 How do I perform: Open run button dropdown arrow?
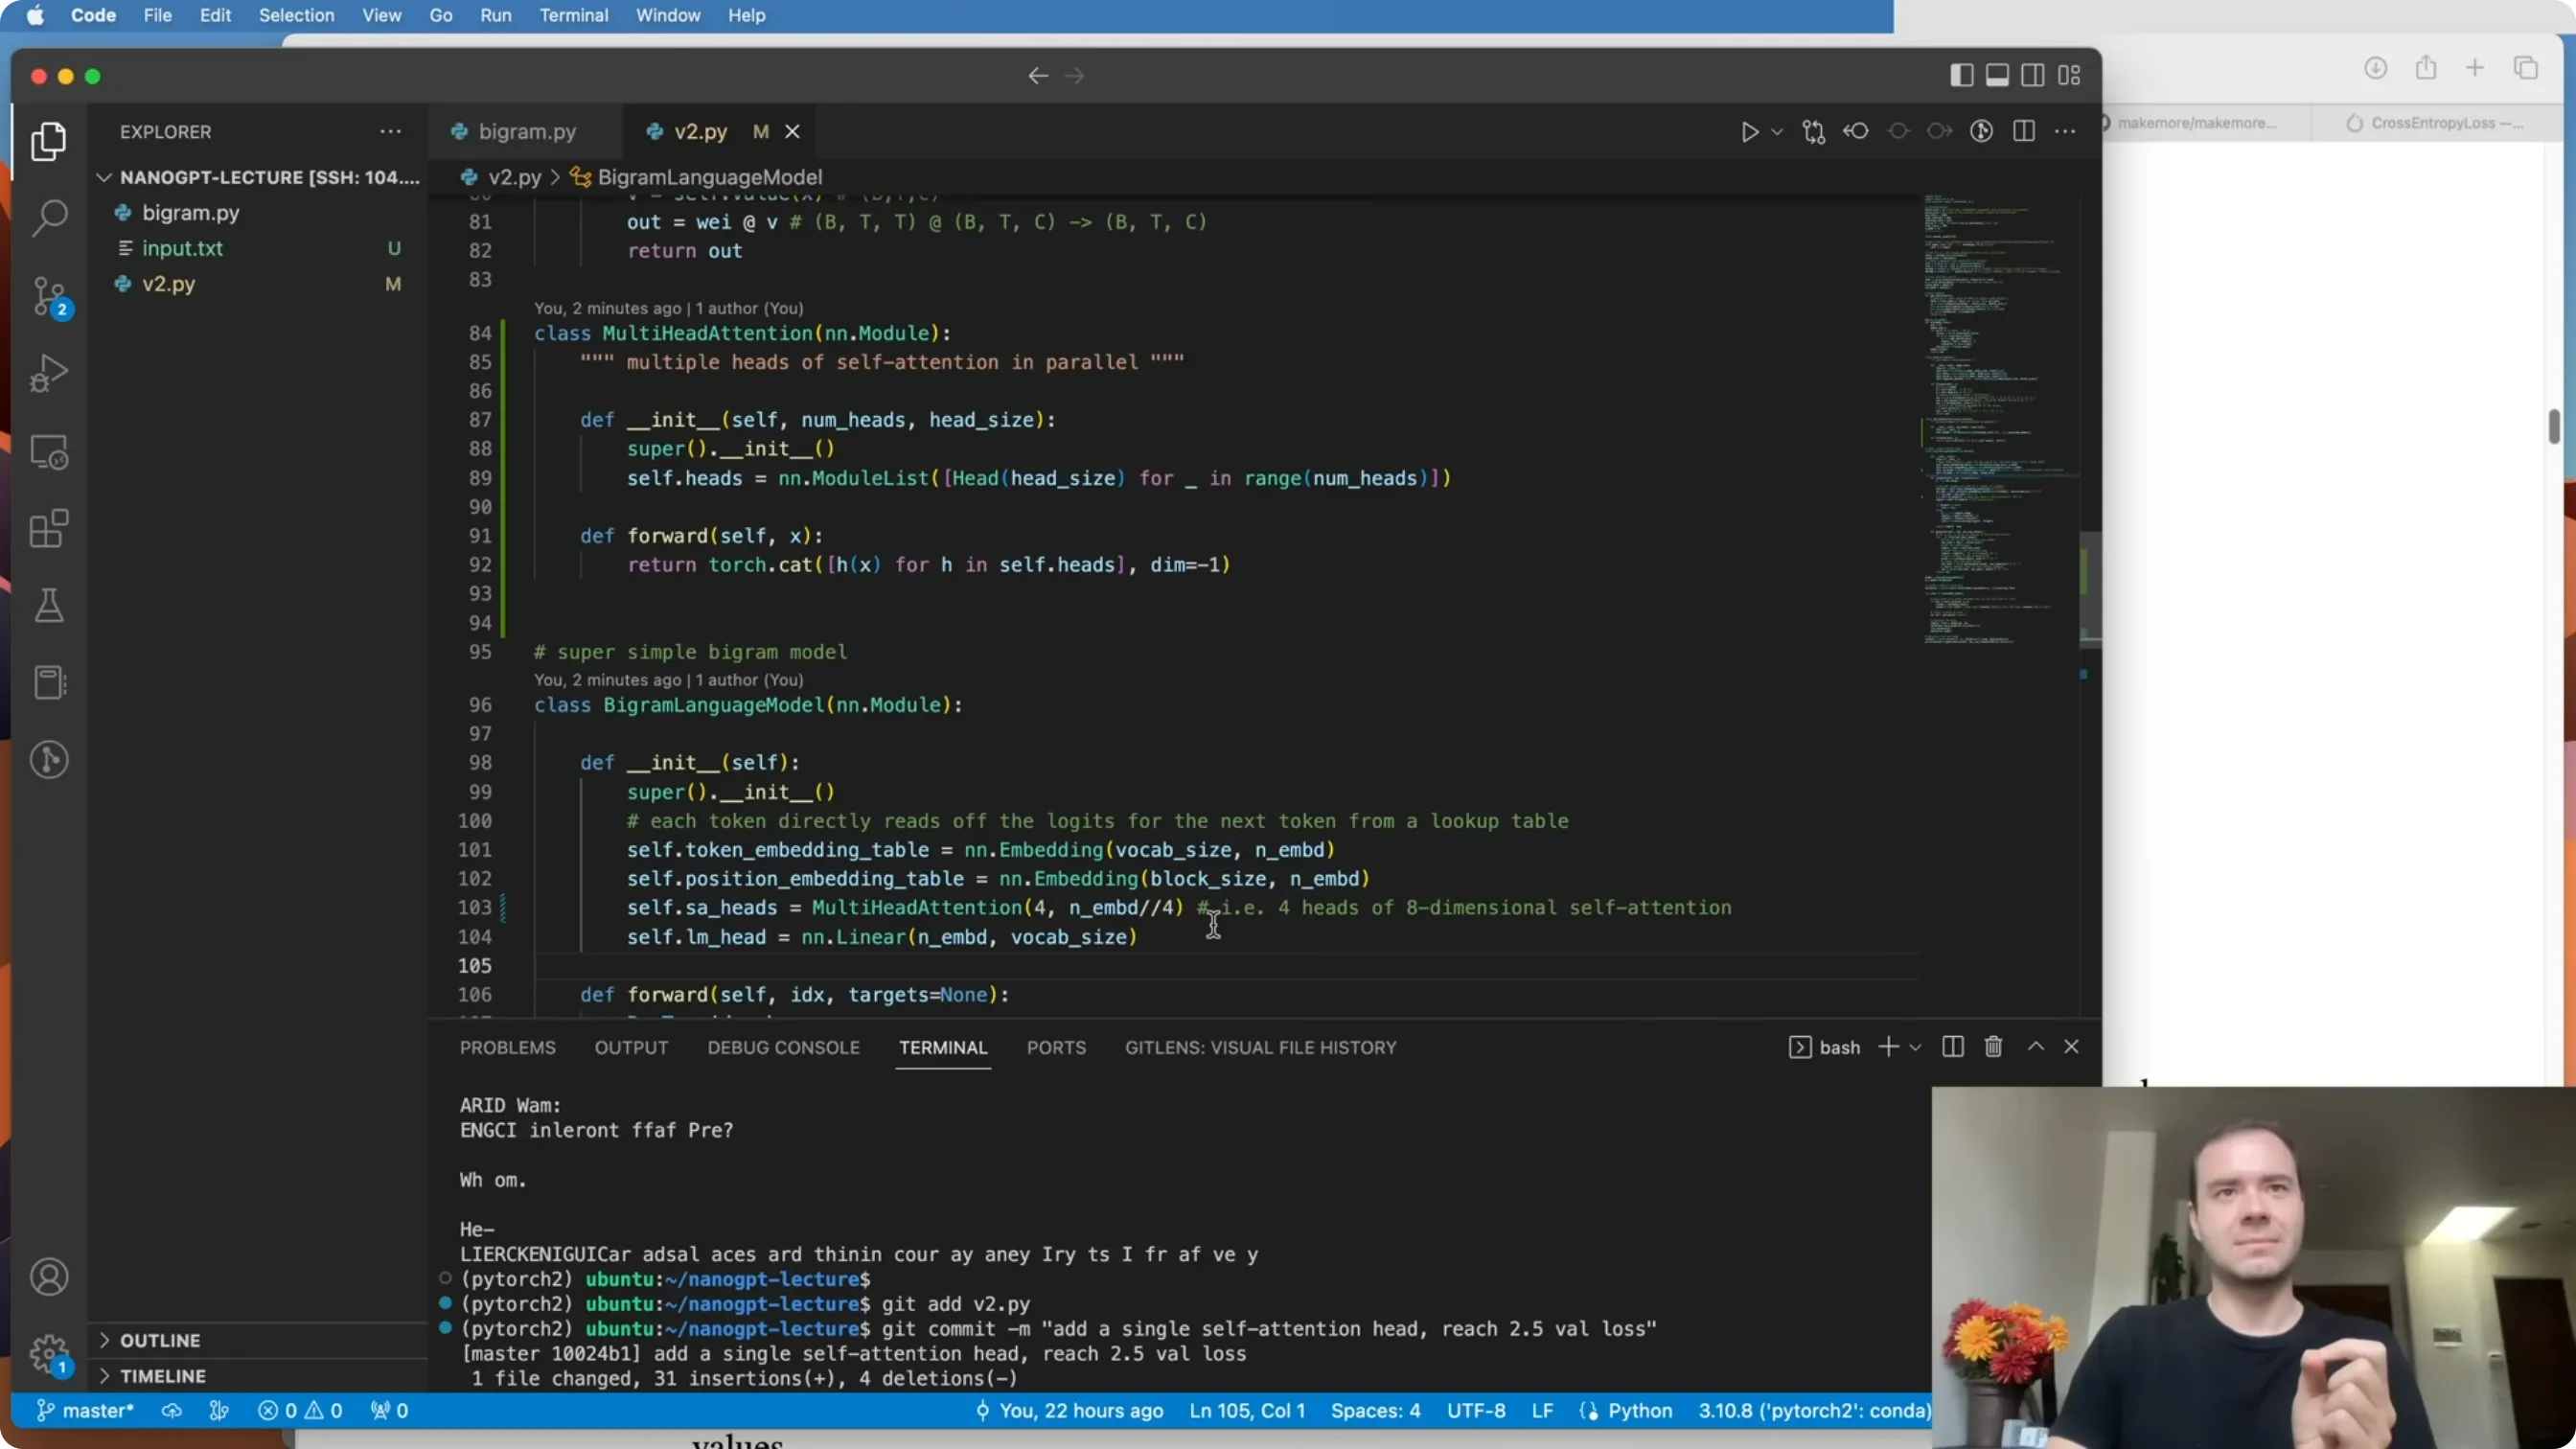pyautogui.click(x=1777, y=132)
